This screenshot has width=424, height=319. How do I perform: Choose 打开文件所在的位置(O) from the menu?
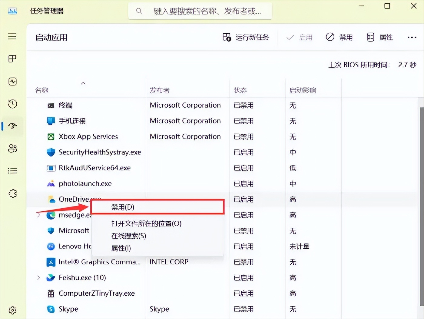146,223
